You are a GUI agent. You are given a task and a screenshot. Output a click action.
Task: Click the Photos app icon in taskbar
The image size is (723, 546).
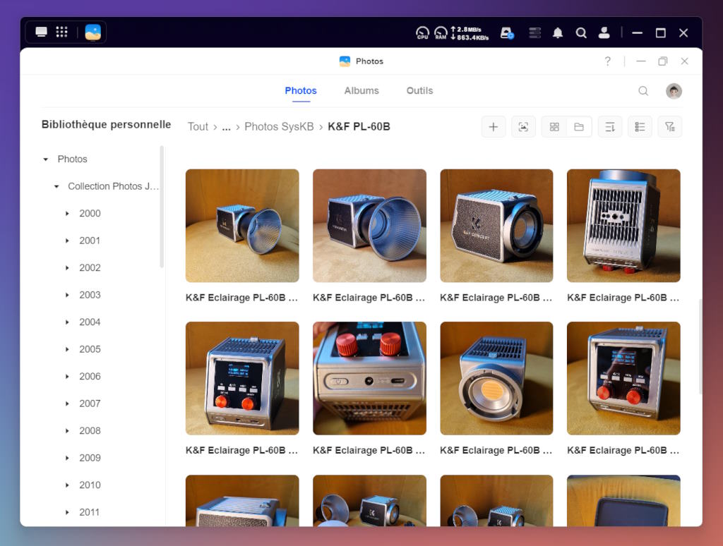coord(93,32)
